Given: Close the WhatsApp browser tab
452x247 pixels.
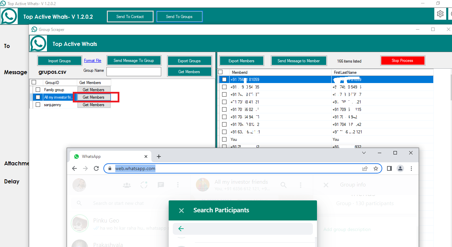Looking at the screenshot, I should click(x=146, y=157).
